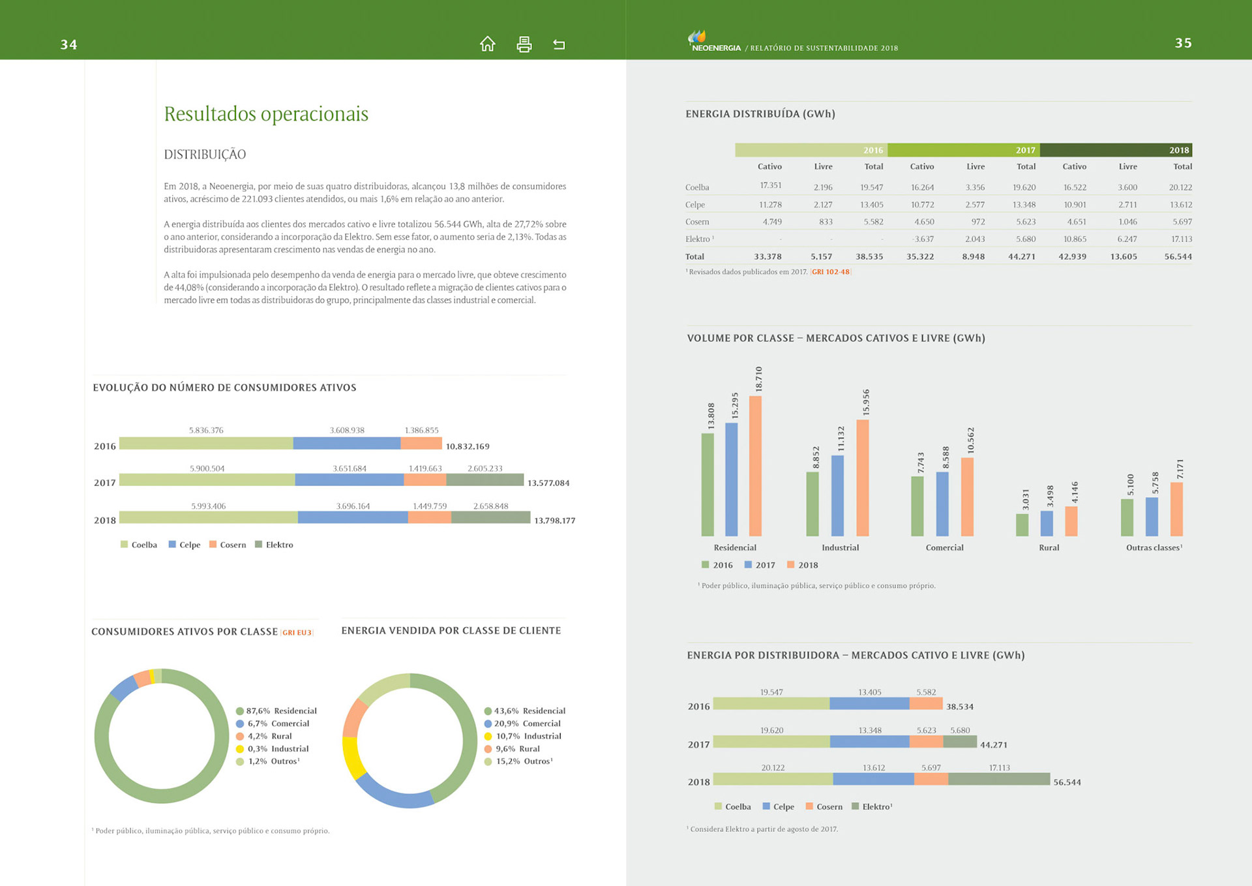Click the Resultados operacionais heading
1252x886 pixels.
(x=266, y=114)
